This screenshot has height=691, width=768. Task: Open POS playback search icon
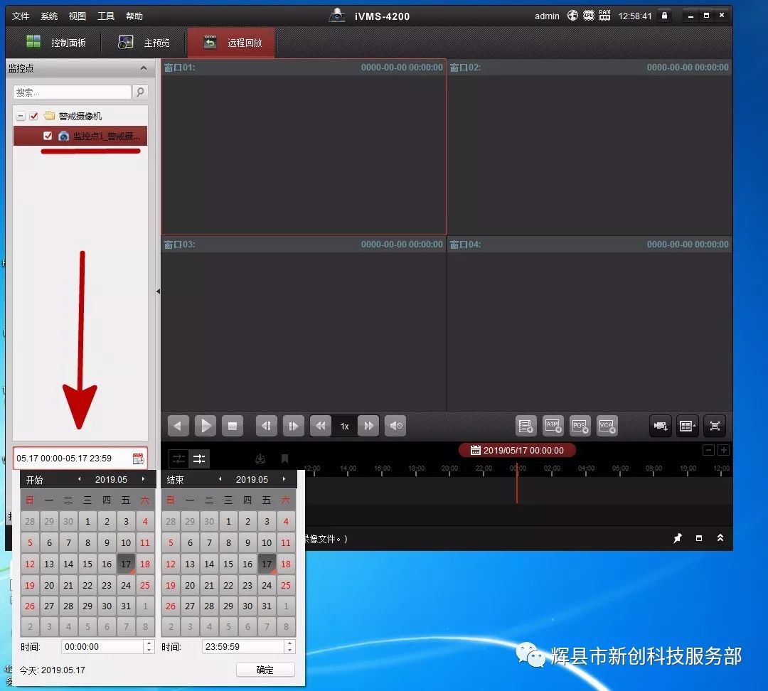click(x=580, y=426)
